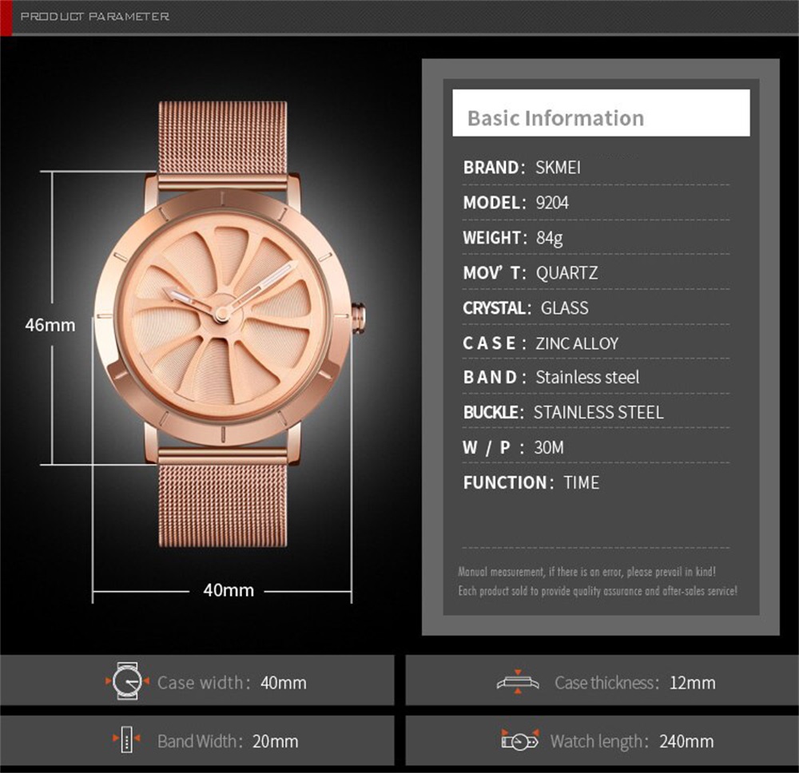
Task: Click the watch crown knob
Action: tap(359, 313)
